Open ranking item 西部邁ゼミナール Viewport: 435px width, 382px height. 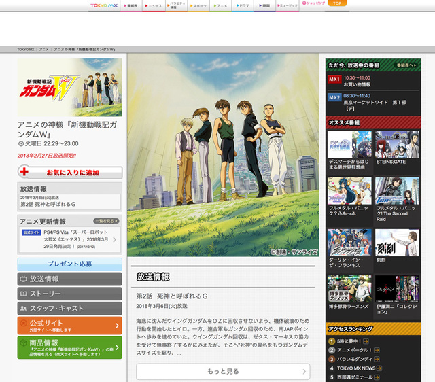click(355, 377)
